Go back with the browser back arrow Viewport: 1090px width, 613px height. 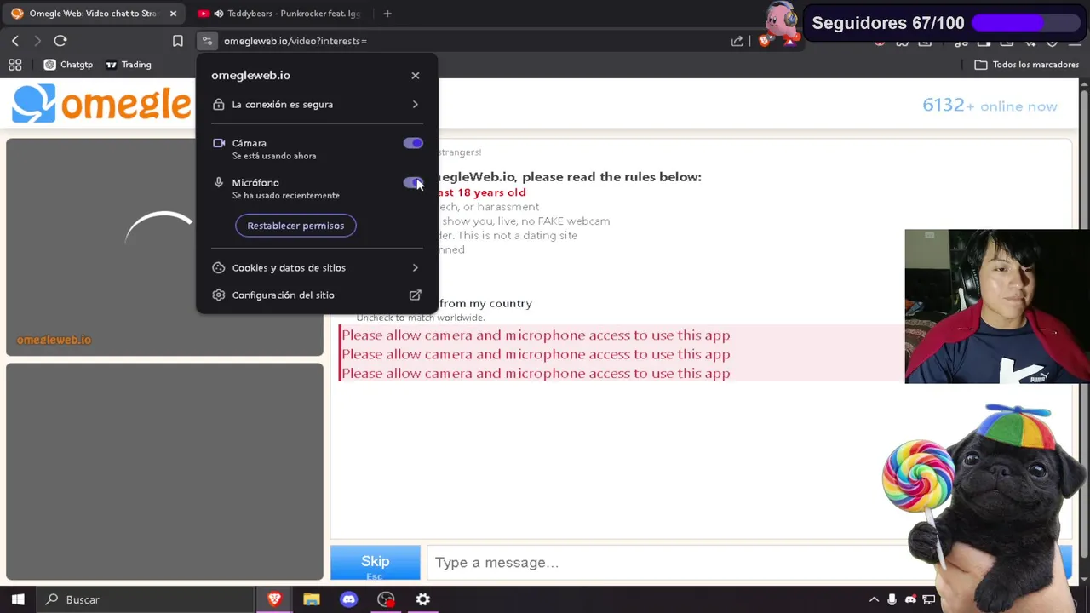pyautogui.click(x=15, y=41)
